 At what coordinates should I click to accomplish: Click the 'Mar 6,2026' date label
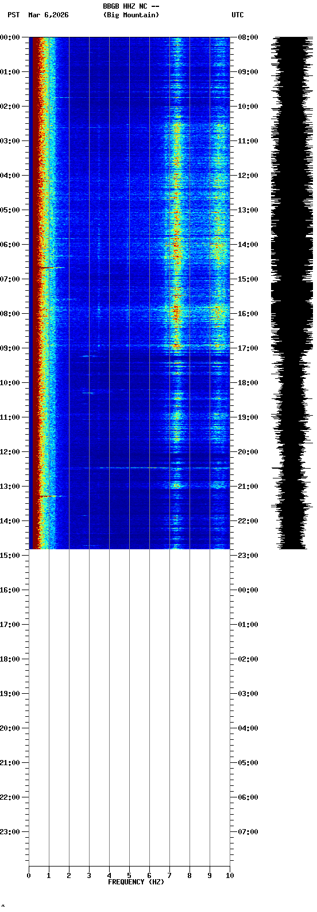point(48,15)
